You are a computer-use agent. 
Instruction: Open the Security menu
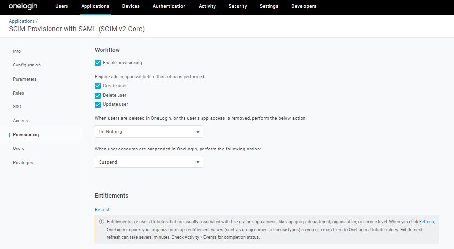click(237, 6)
